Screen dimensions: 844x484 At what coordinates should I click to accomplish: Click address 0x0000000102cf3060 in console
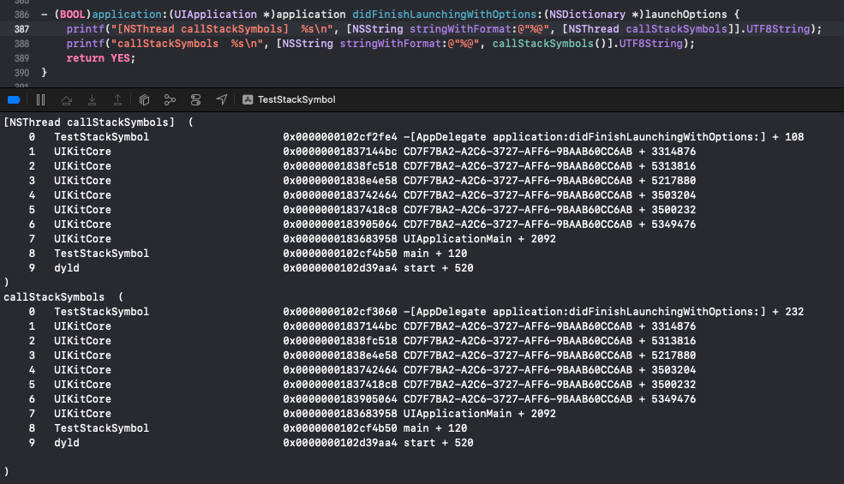(x=340, y=312)
